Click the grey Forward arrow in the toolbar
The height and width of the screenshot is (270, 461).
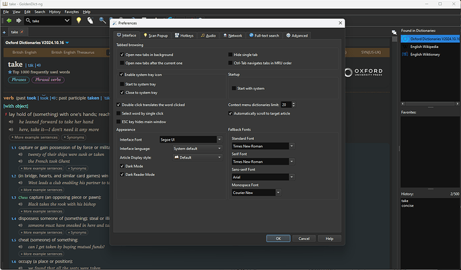click(19, 21)
